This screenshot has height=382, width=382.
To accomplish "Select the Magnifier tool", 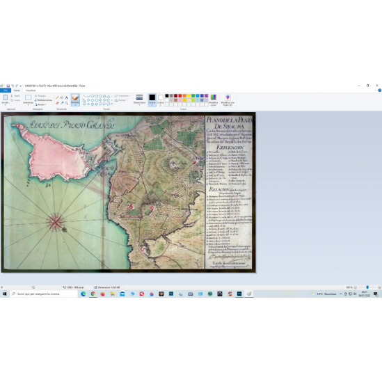I will [x=66, y=103].
